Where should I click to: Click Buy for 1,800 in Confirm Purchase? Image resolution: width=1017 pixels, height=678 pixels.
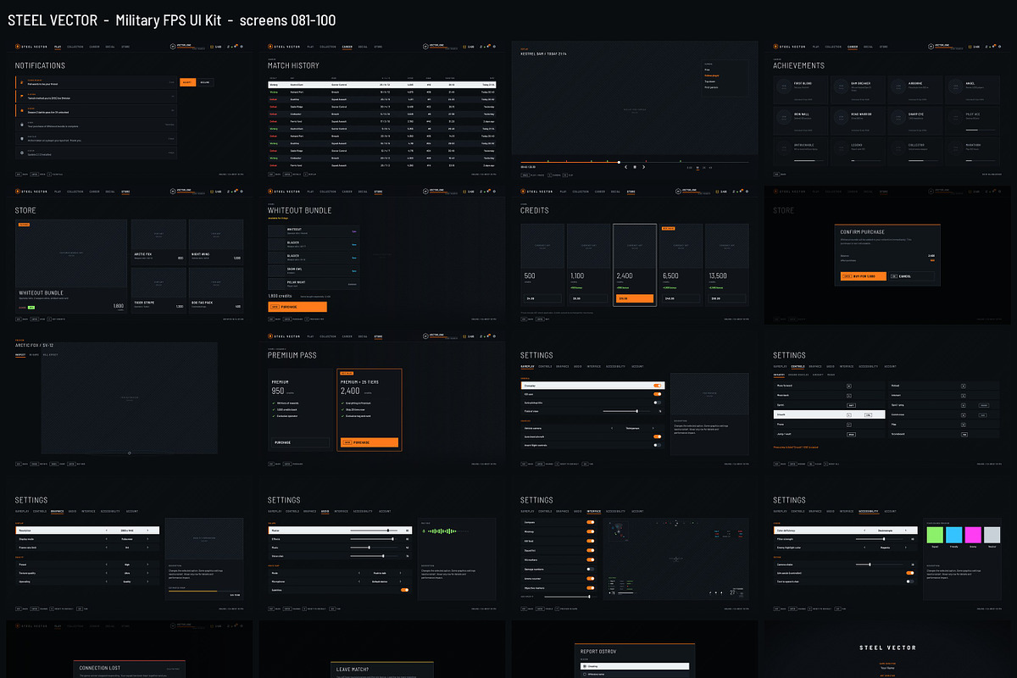[864, 276]
